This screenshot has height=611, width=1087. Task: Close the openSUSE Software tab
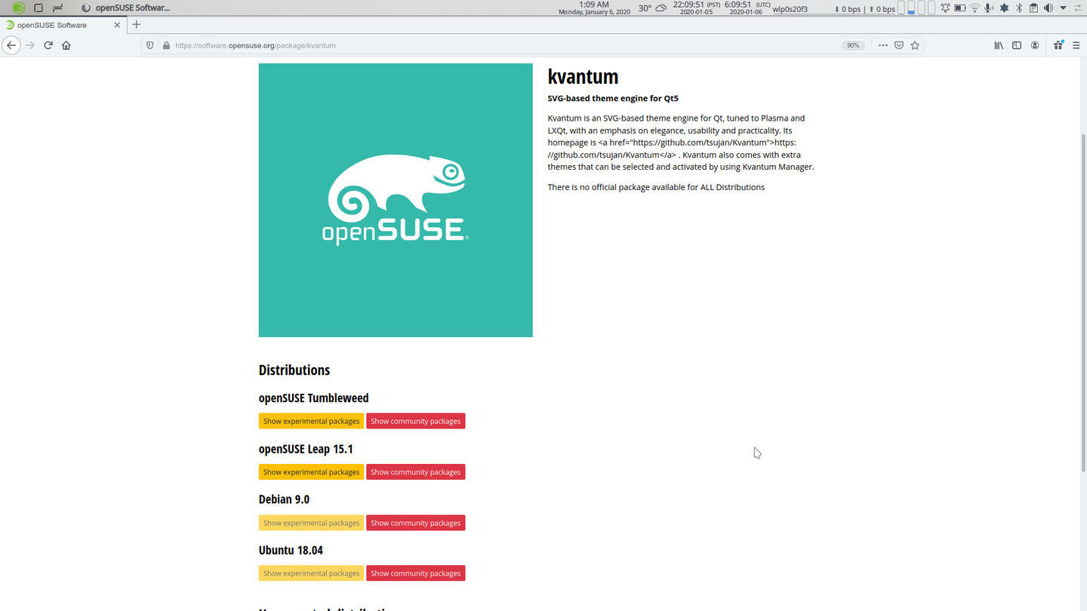click(117, 25)
